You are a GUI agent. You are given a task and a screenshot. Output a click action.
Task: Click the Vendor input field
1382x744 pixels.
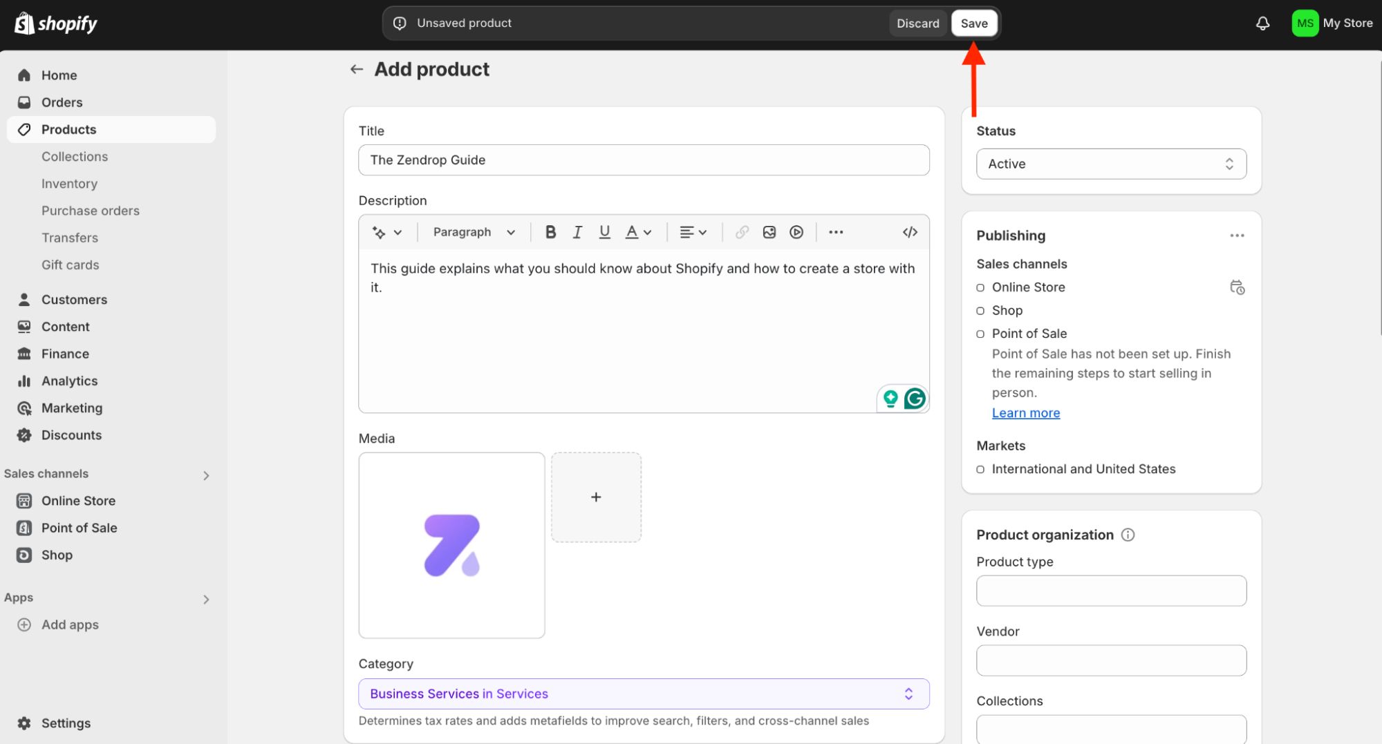[x=1110, y=660]
